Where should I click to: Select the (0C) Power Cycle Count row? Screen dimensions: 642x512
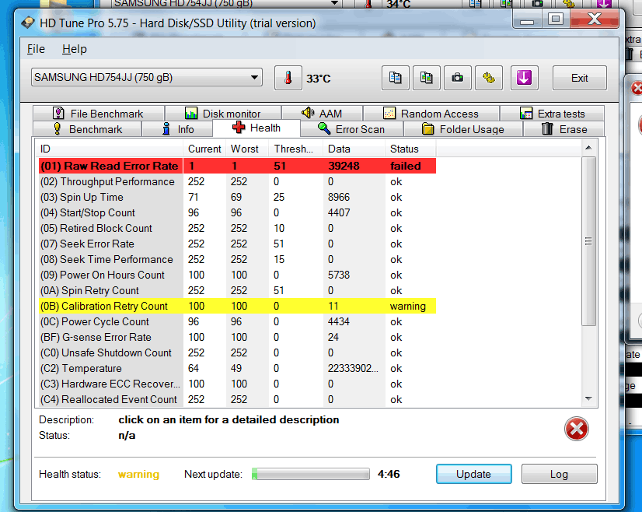click(237, 322)
